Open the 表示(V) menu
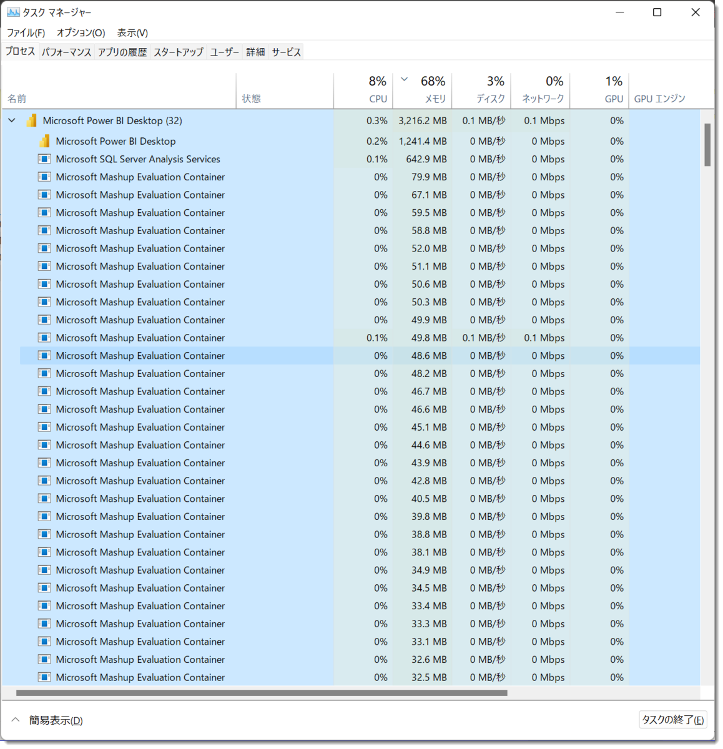 [x=132, y=32]
